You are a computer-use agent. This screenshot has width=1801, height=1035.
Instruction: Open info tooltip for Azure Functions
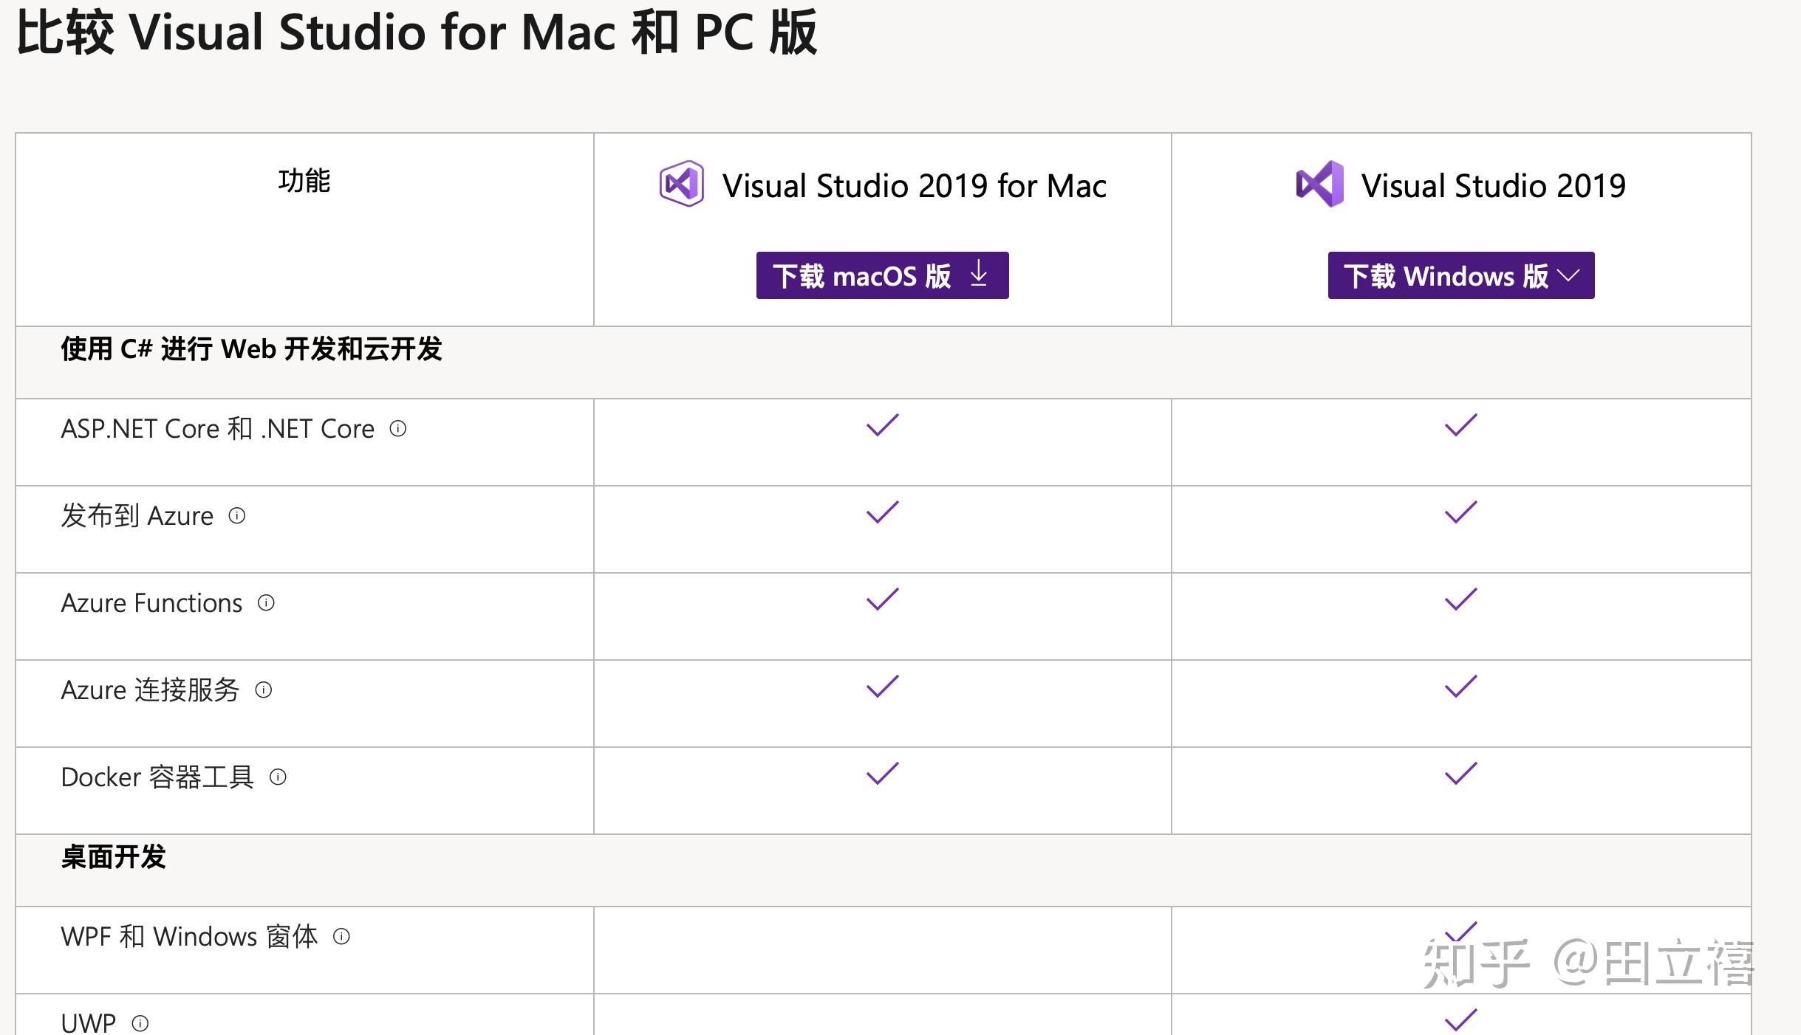pos(266,603)
